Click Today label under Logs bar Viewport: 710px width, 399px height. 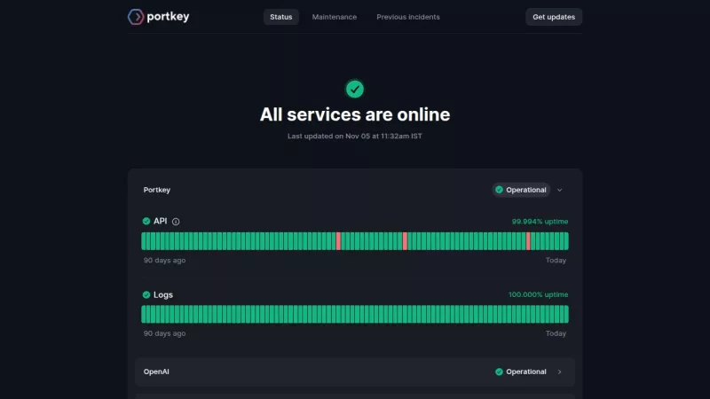point(556,334)
